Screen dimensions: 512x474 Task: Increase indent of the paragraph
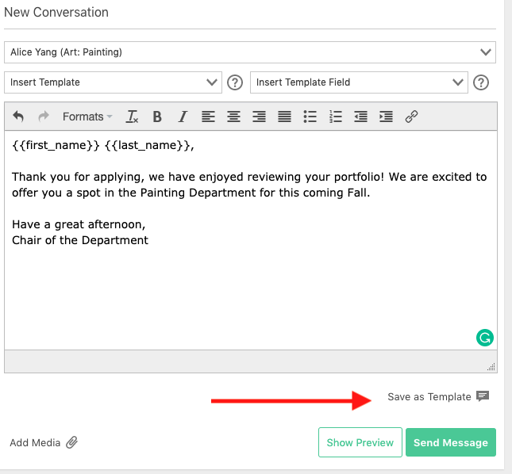[386, 117]
